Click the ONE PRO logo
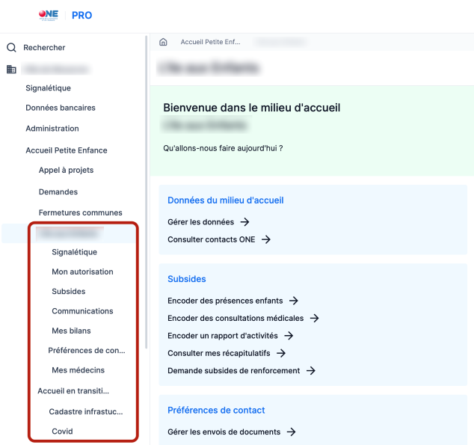 (64, 15)
